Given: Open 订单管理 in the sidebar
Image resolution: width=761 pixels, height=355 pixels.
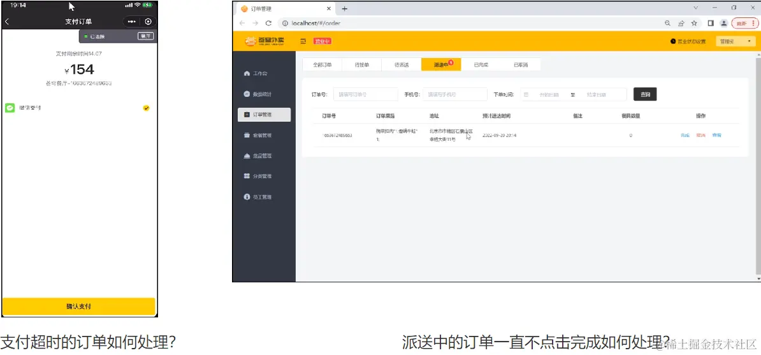Looking at the screenshot, I should (264, 115).
